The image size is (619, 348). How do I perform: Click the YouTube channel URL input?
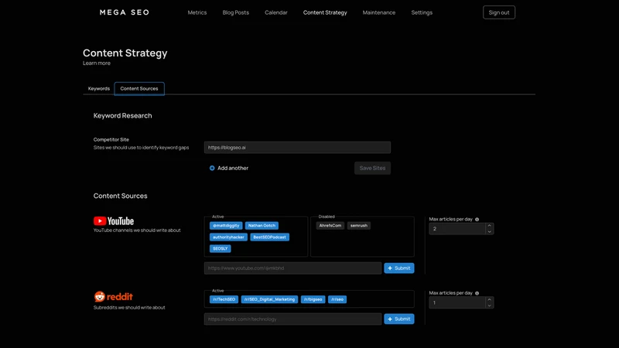(292, 268)
